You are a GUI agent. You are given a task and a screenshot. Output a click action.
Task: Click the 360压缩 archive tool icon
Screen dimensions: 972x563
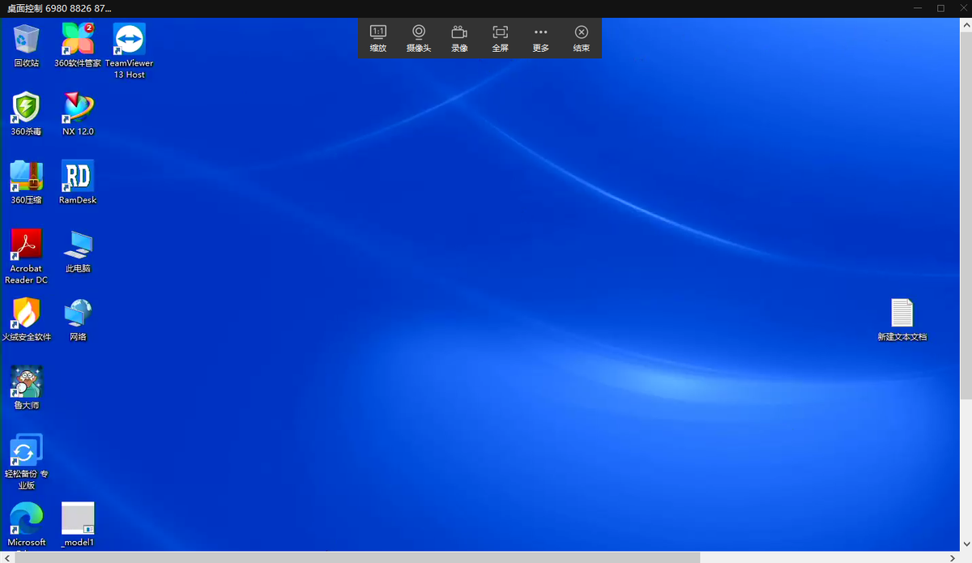coord(26,182)
